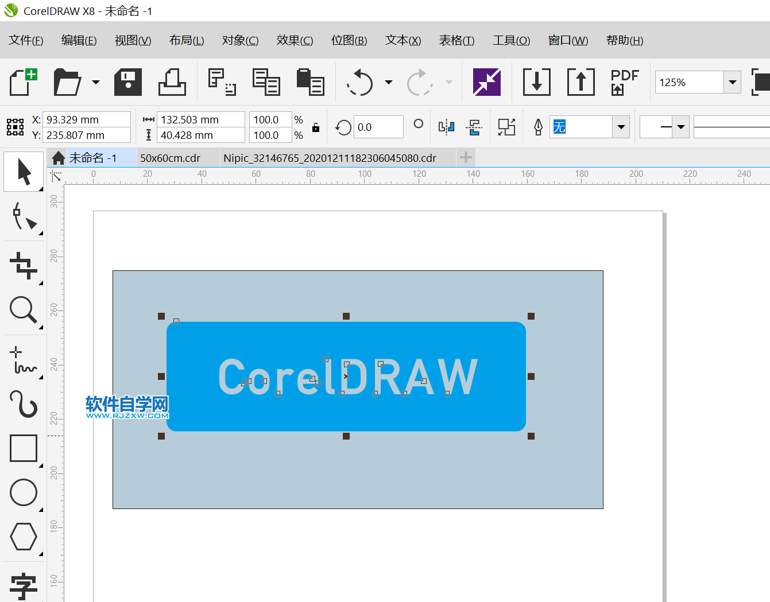Add a new document tab
The height and width of the screenshot is (602, 770).
point(466,157)
